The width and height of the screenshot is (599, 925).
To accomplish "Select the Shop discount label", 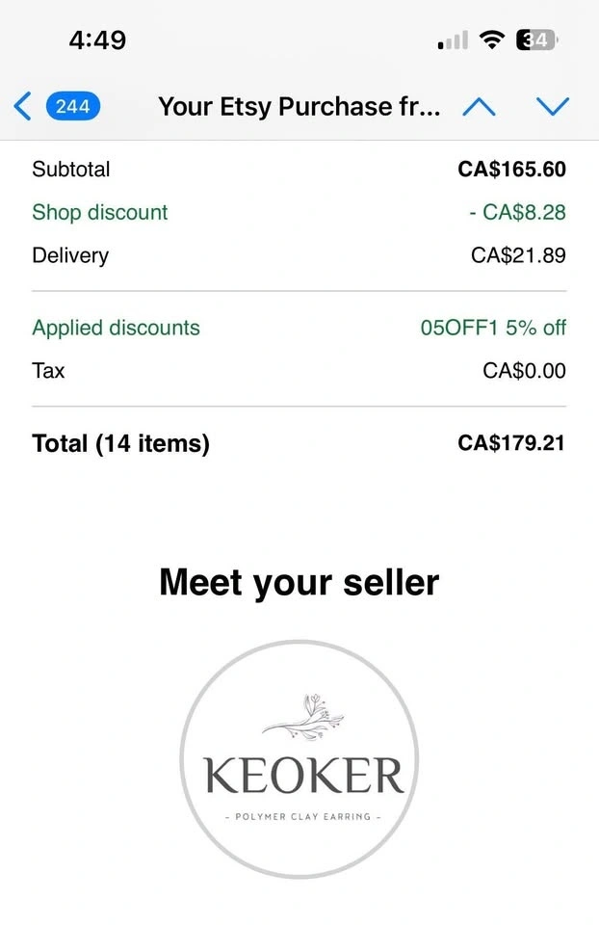I will (100, 212).
